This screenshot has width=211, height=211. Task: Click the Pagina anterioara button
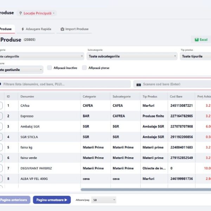[x=15, y=200]
